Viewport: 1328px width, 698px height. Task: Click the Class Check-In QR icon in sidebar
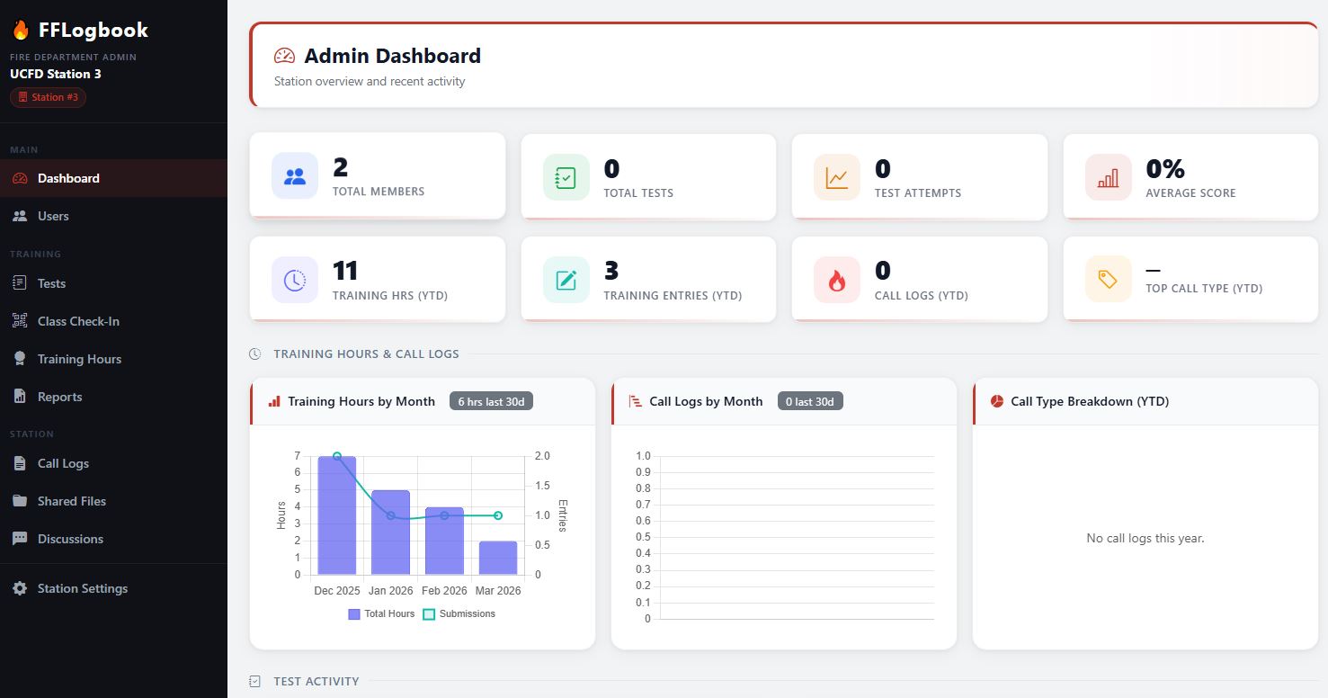[x=20, y=321]
